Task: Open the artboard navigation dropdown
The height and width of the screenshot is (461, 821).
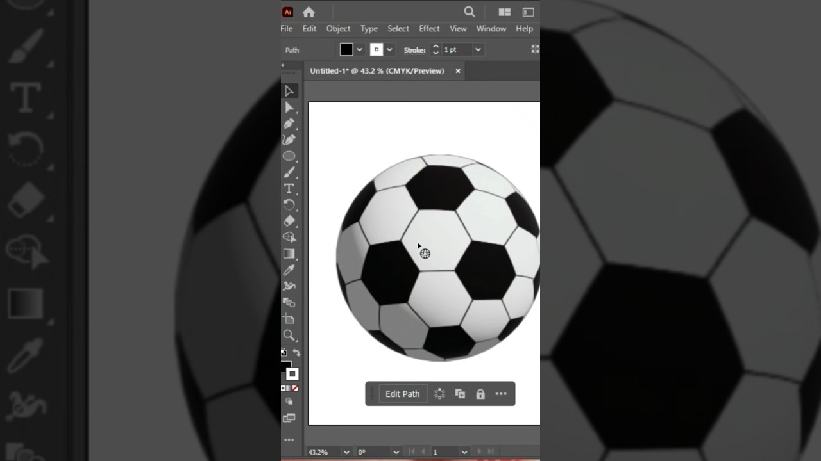Action: pyautogui.click(x=464, y=452)
